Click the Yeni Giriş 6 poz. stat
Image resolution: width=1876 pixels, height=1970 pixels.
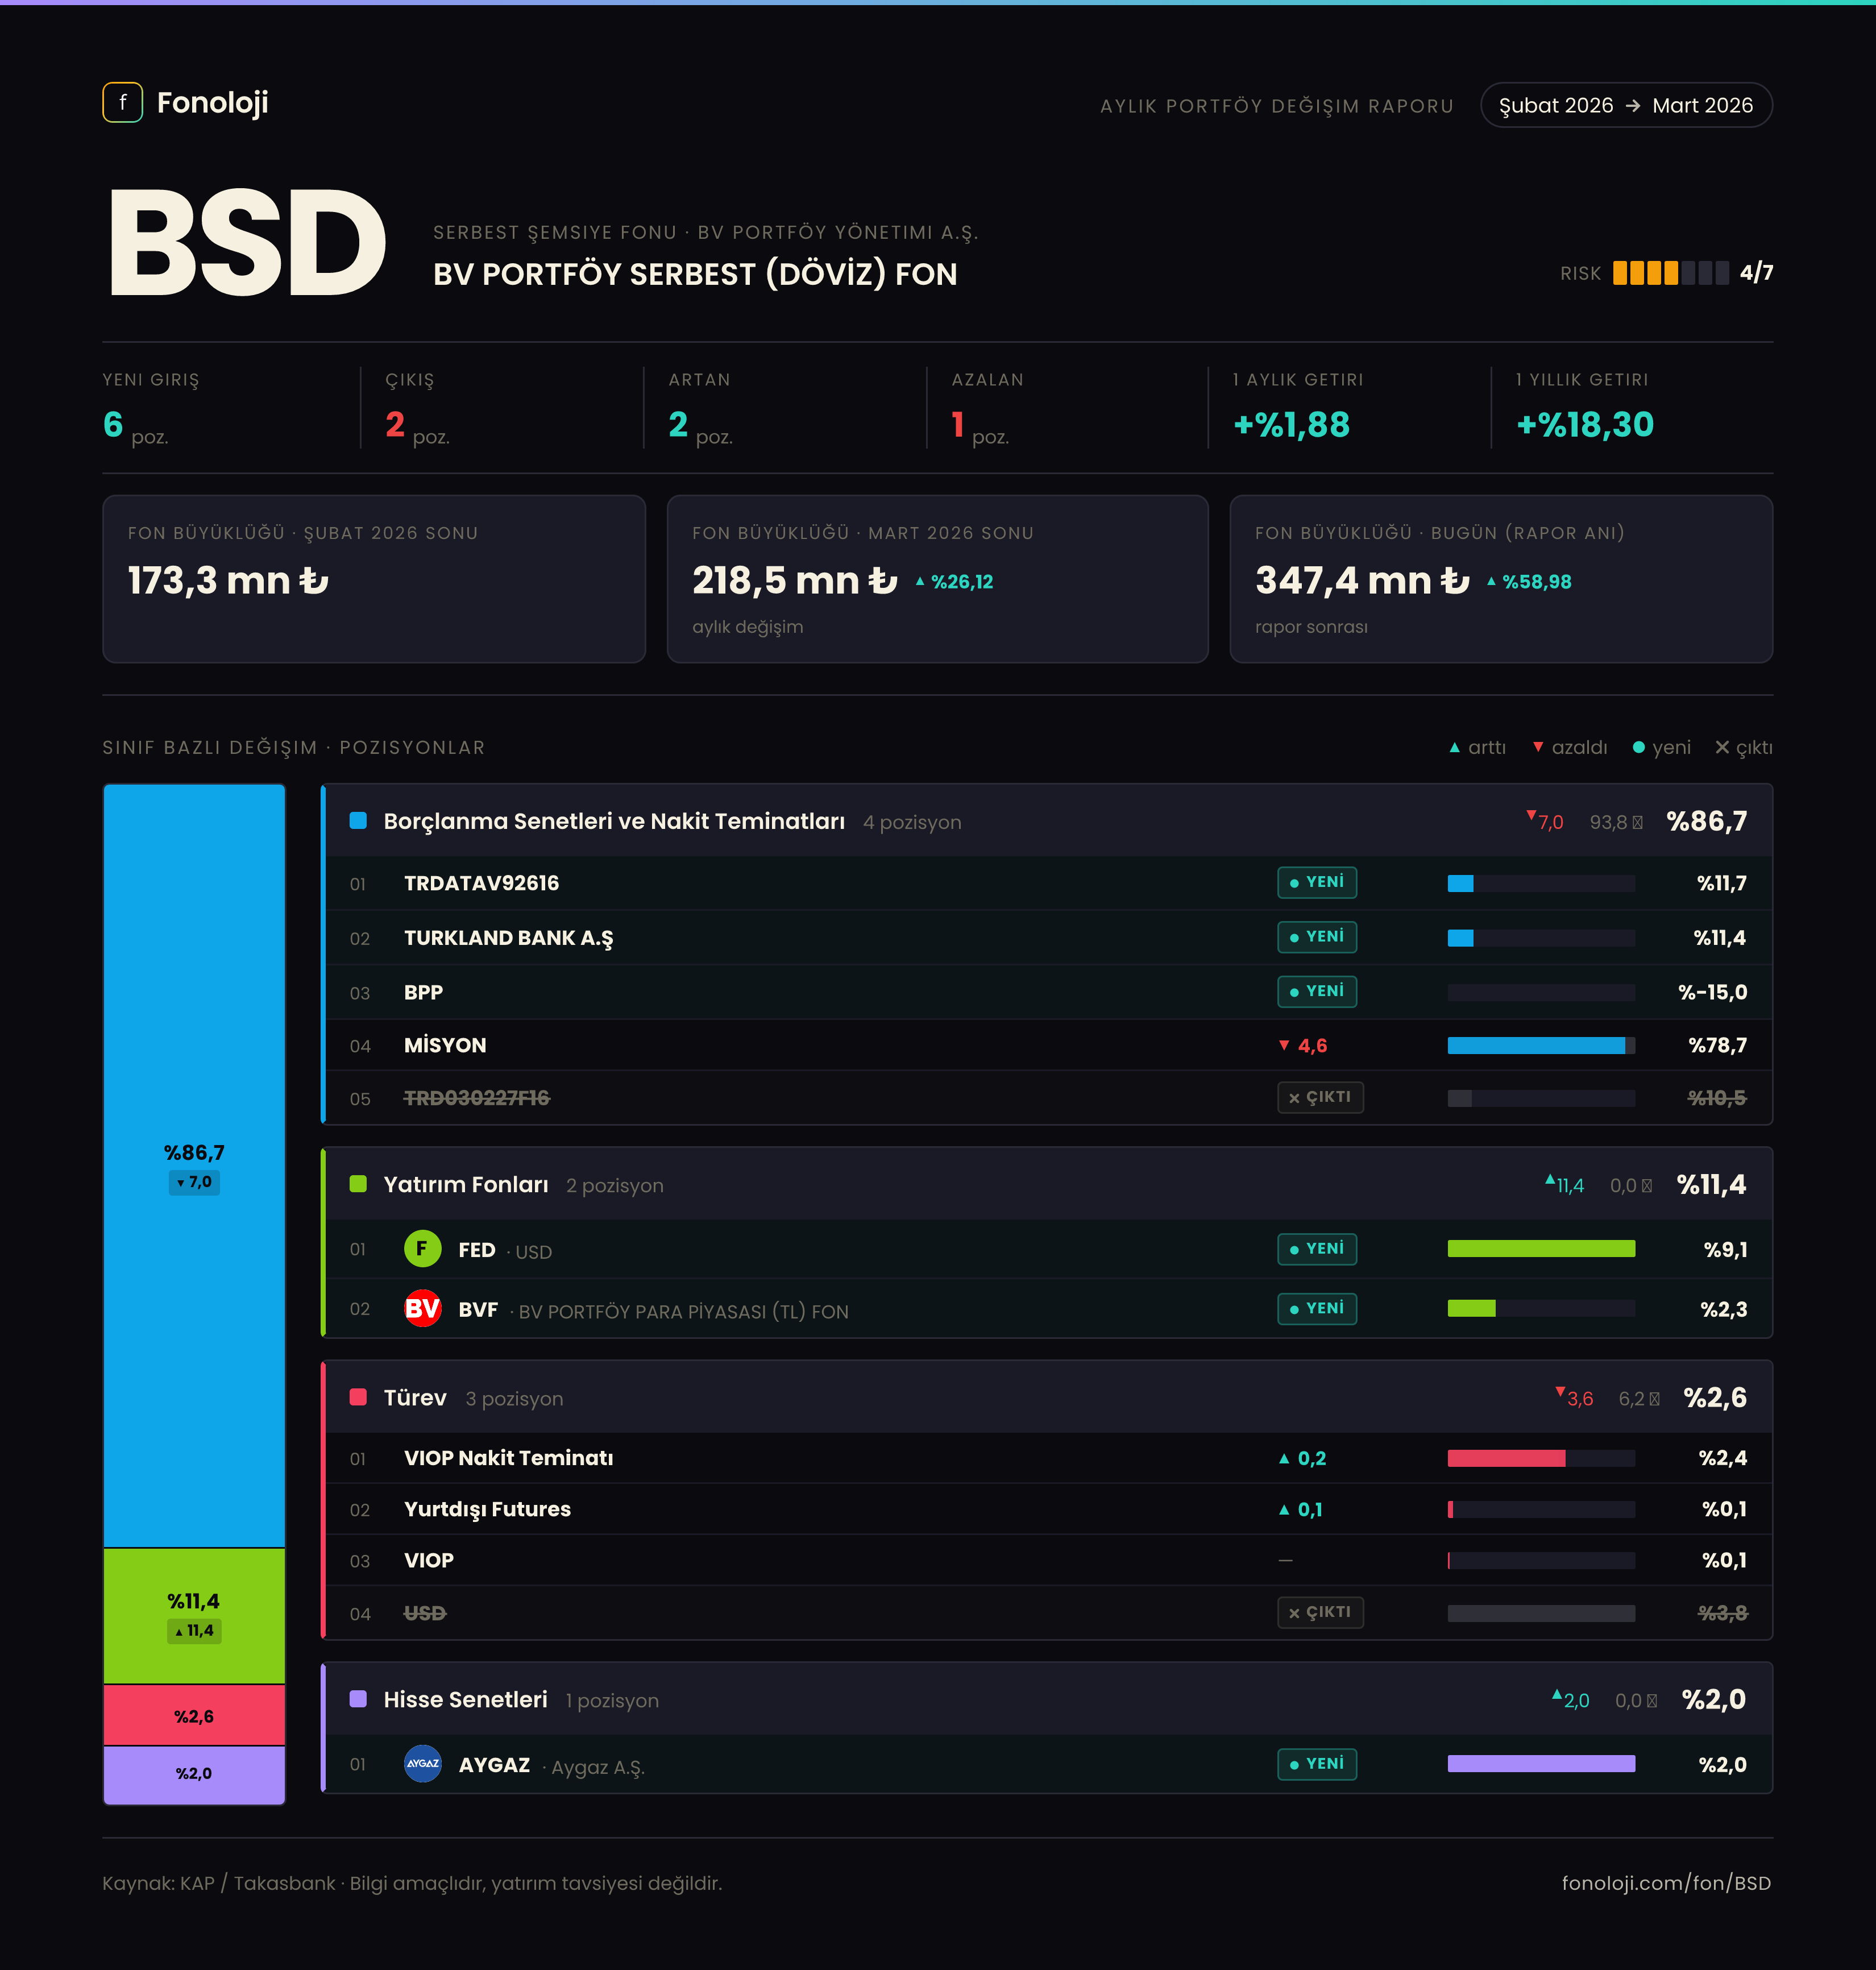(x=151, y=409)
